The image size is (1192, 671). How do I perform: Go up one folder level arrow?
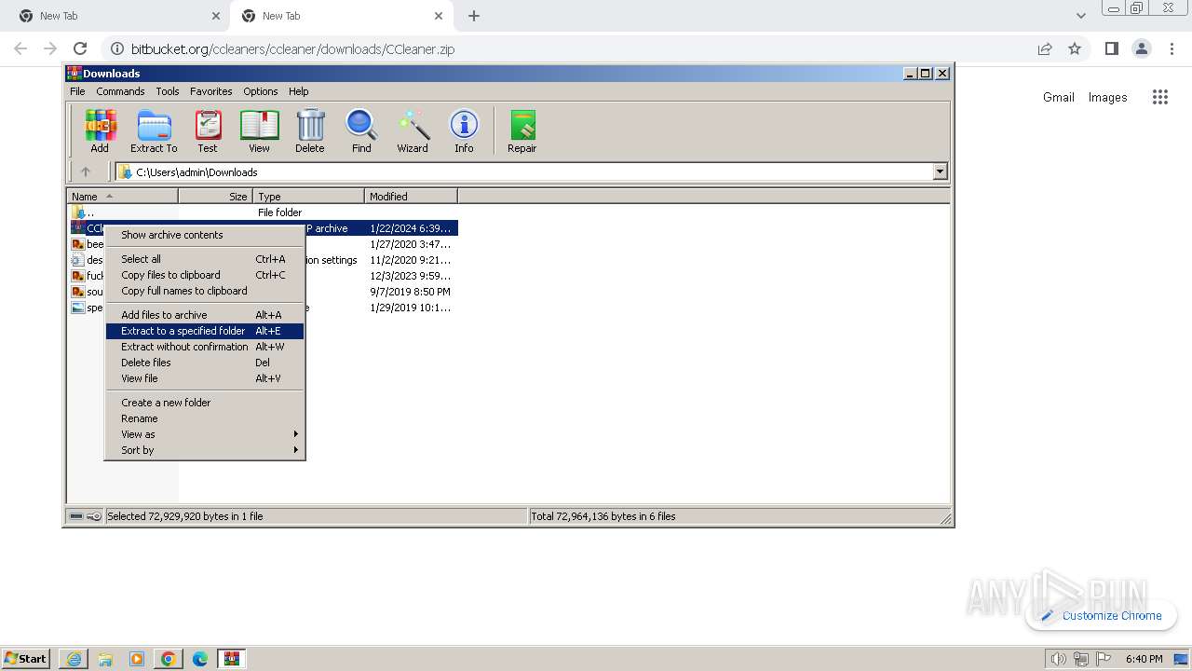coord(86,171)
